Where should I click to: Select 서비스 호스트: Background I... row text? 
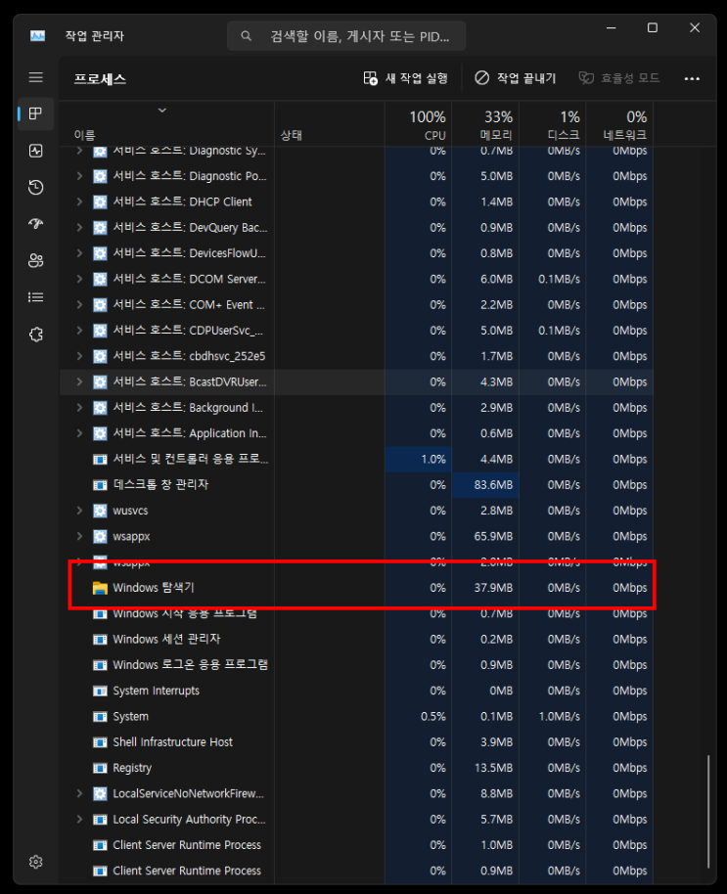click(188, 408)
